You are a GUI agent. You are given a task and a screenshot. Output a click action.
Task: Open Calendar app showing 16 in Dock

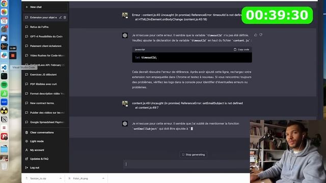click(4, 20)
